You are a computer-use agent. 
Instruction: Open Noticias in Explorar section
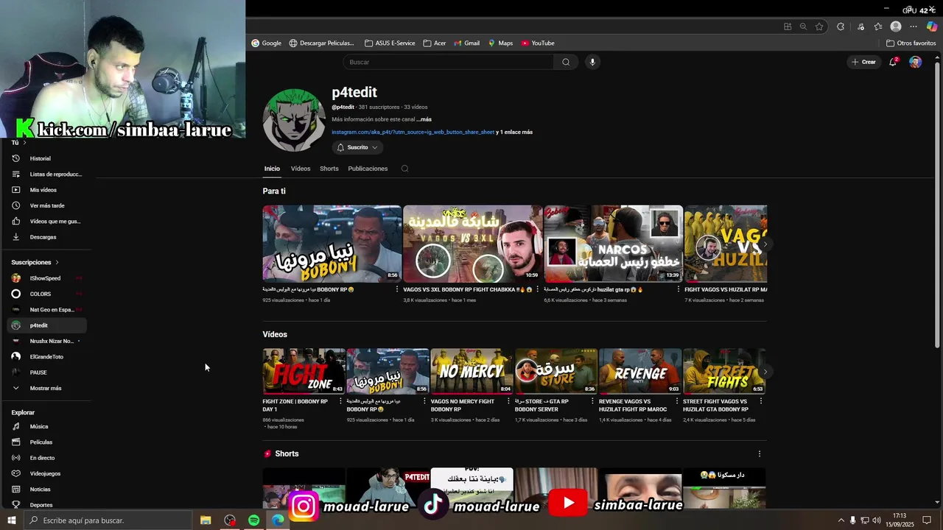click(46, 490)
